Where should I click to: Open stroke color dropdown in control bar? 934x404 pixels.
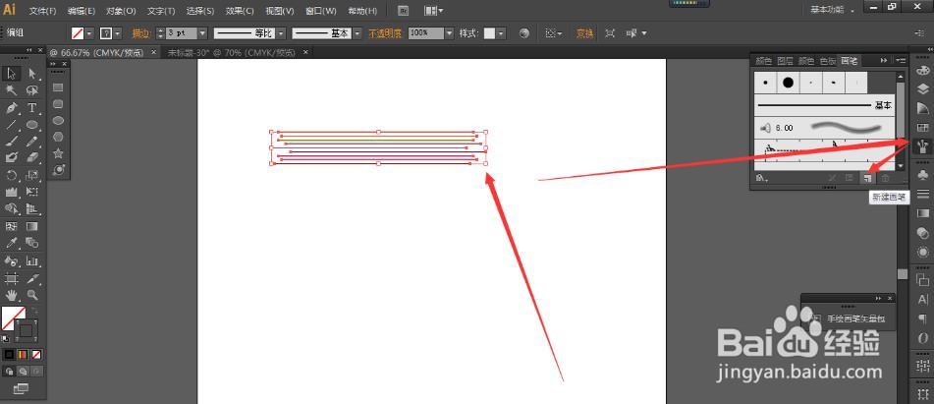pyautogui.click(x=117, y=33)
